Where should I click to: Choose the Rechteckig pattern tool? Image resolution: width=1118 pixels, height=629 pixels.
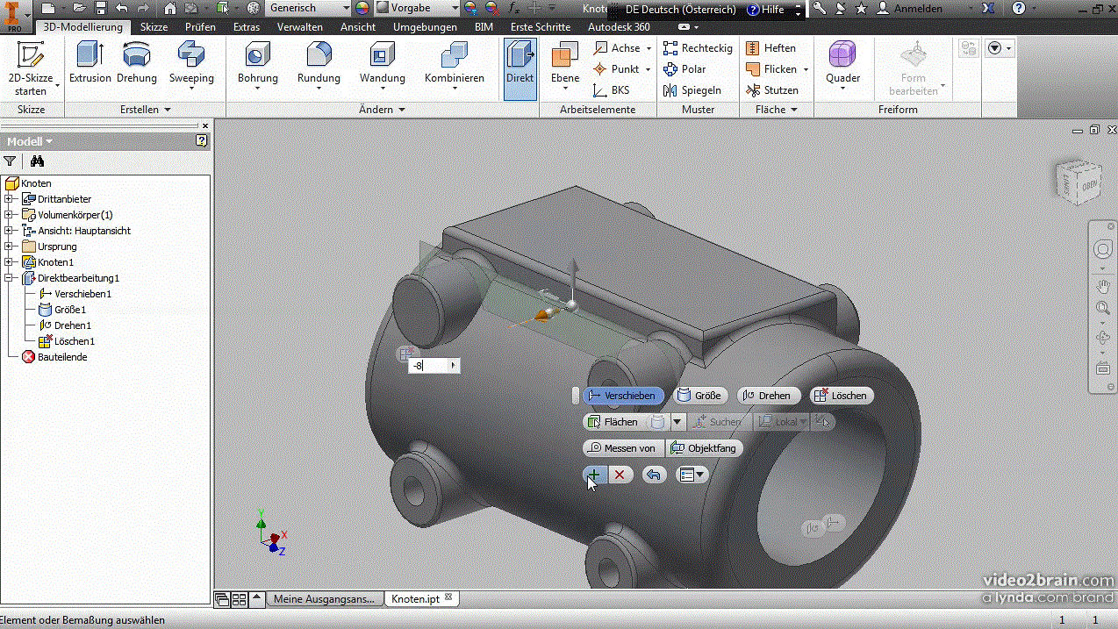698,48
